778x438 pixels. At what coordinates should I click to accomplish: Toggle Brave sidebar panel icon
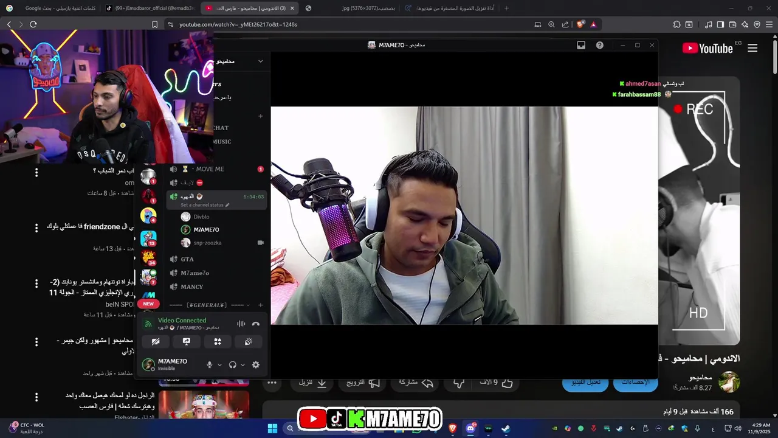720,24
